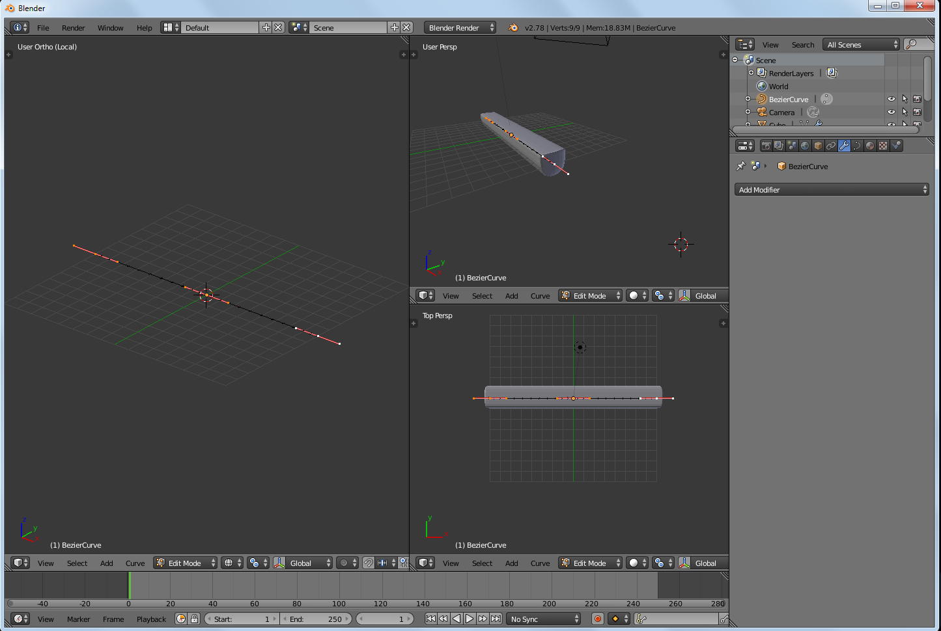This screenshot has height=631, width=941.
Task: Open the Curve Data properties tab
Action: (857, 146)
